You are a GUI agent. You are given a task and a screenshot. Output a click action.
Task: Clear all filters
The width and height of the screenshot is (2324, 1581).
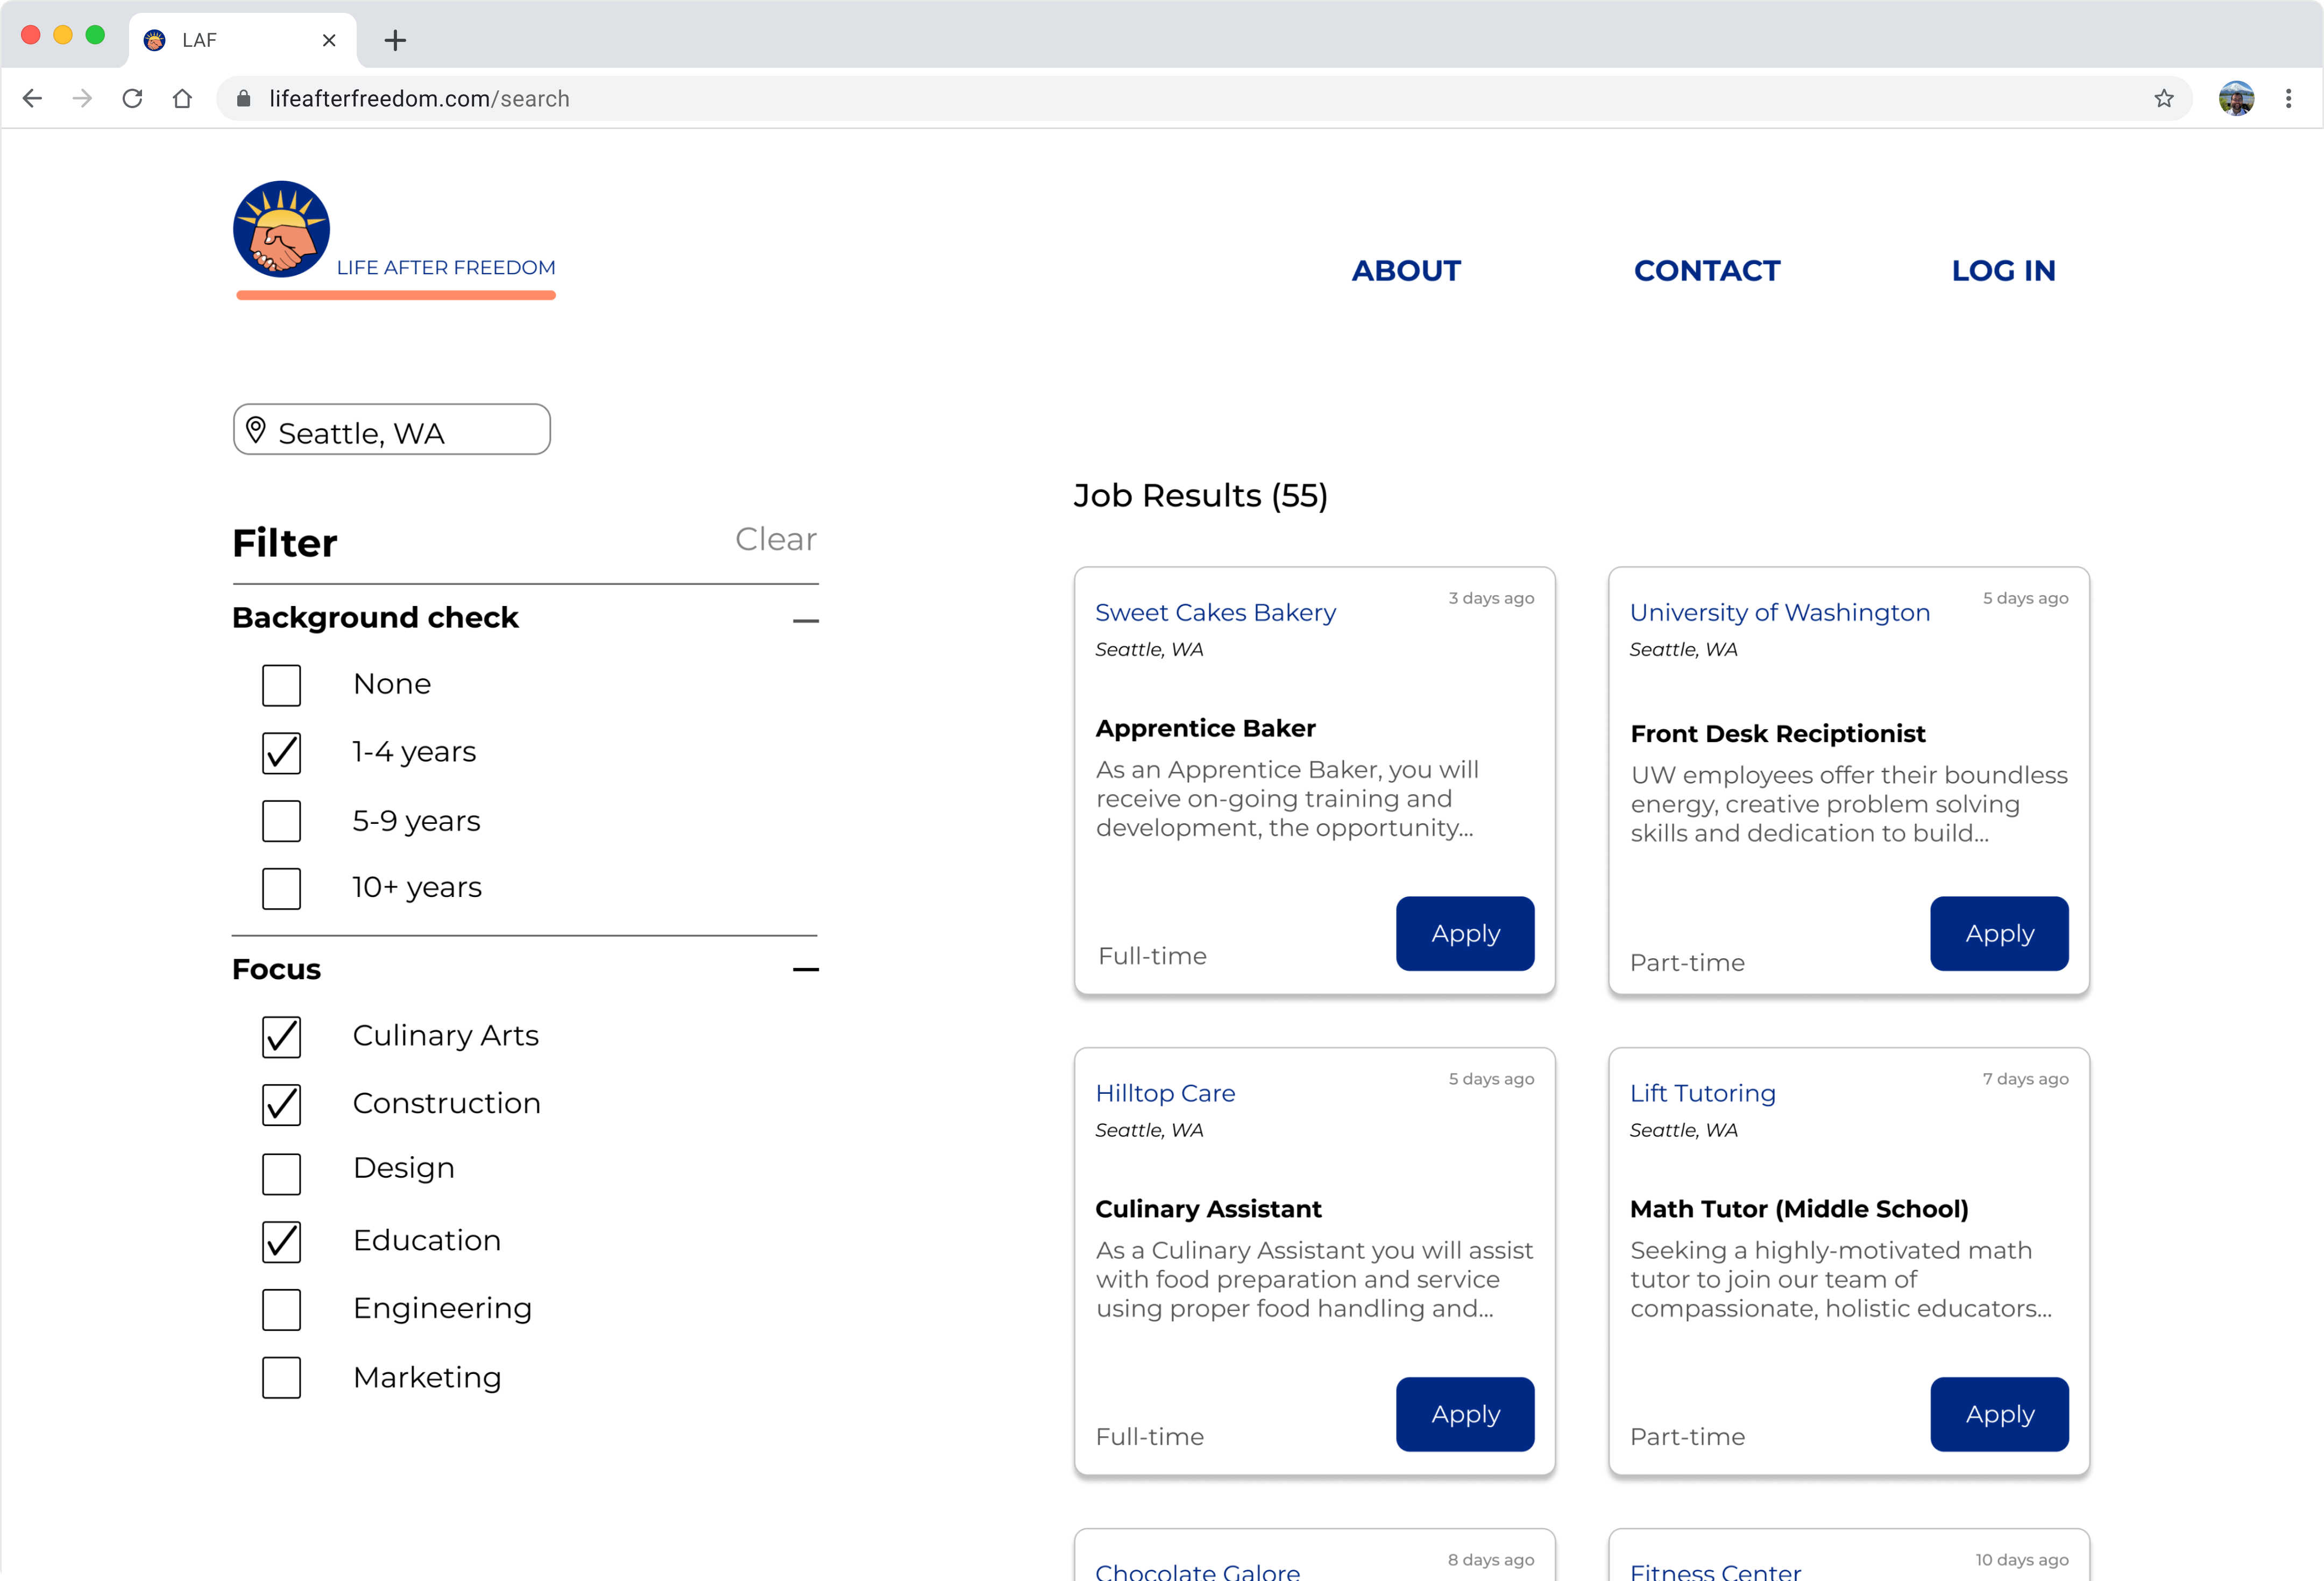775,539
